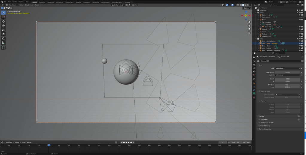
Task: Activate the Rotate tool
Action: pyautogui.click(x=3, y=26)
